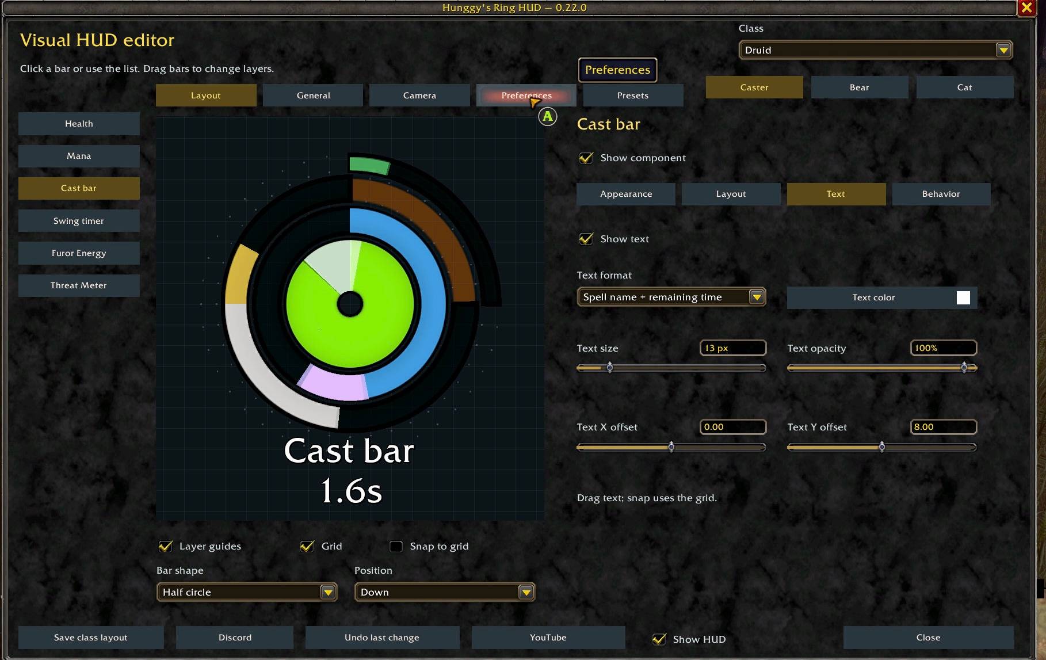Open the Appearance sub-tab

(626, 194)
